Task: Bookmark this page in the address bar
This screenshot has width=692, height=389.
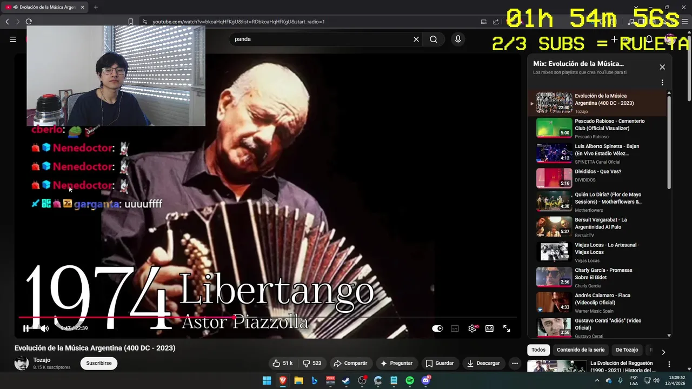Action: click(x=131, y=22)
